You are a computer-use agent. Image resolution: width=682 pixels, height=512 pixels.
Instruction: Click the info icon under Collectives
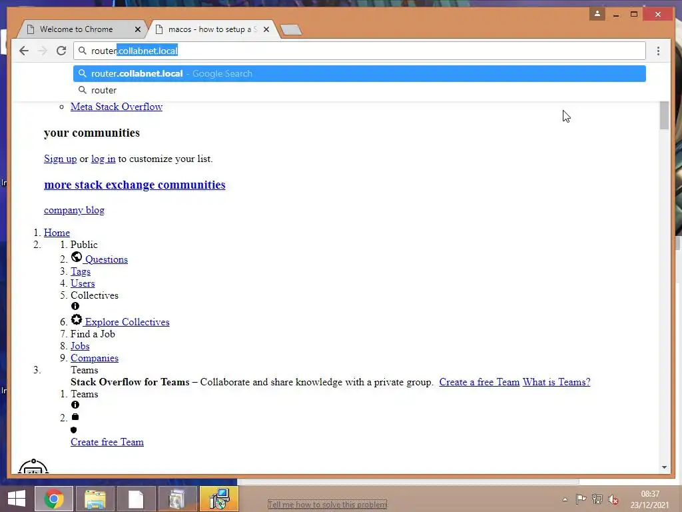pos(75,307)
